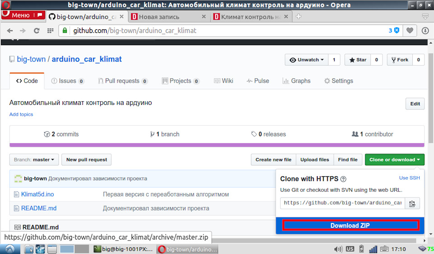This screenshot has height=254, width=434.
Task: Close the Климат контроль tab
Action: pos(286,17)
